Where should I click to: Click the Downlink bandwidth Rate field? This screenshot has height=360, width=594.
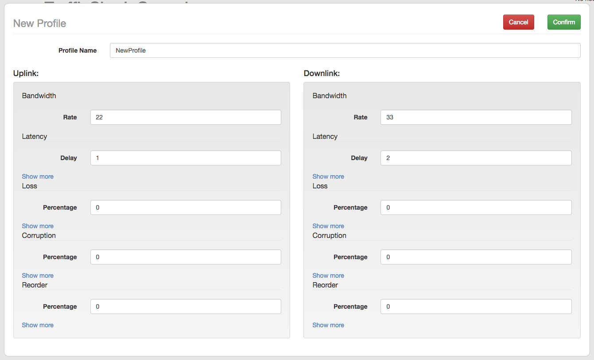(x=476, y=117)
